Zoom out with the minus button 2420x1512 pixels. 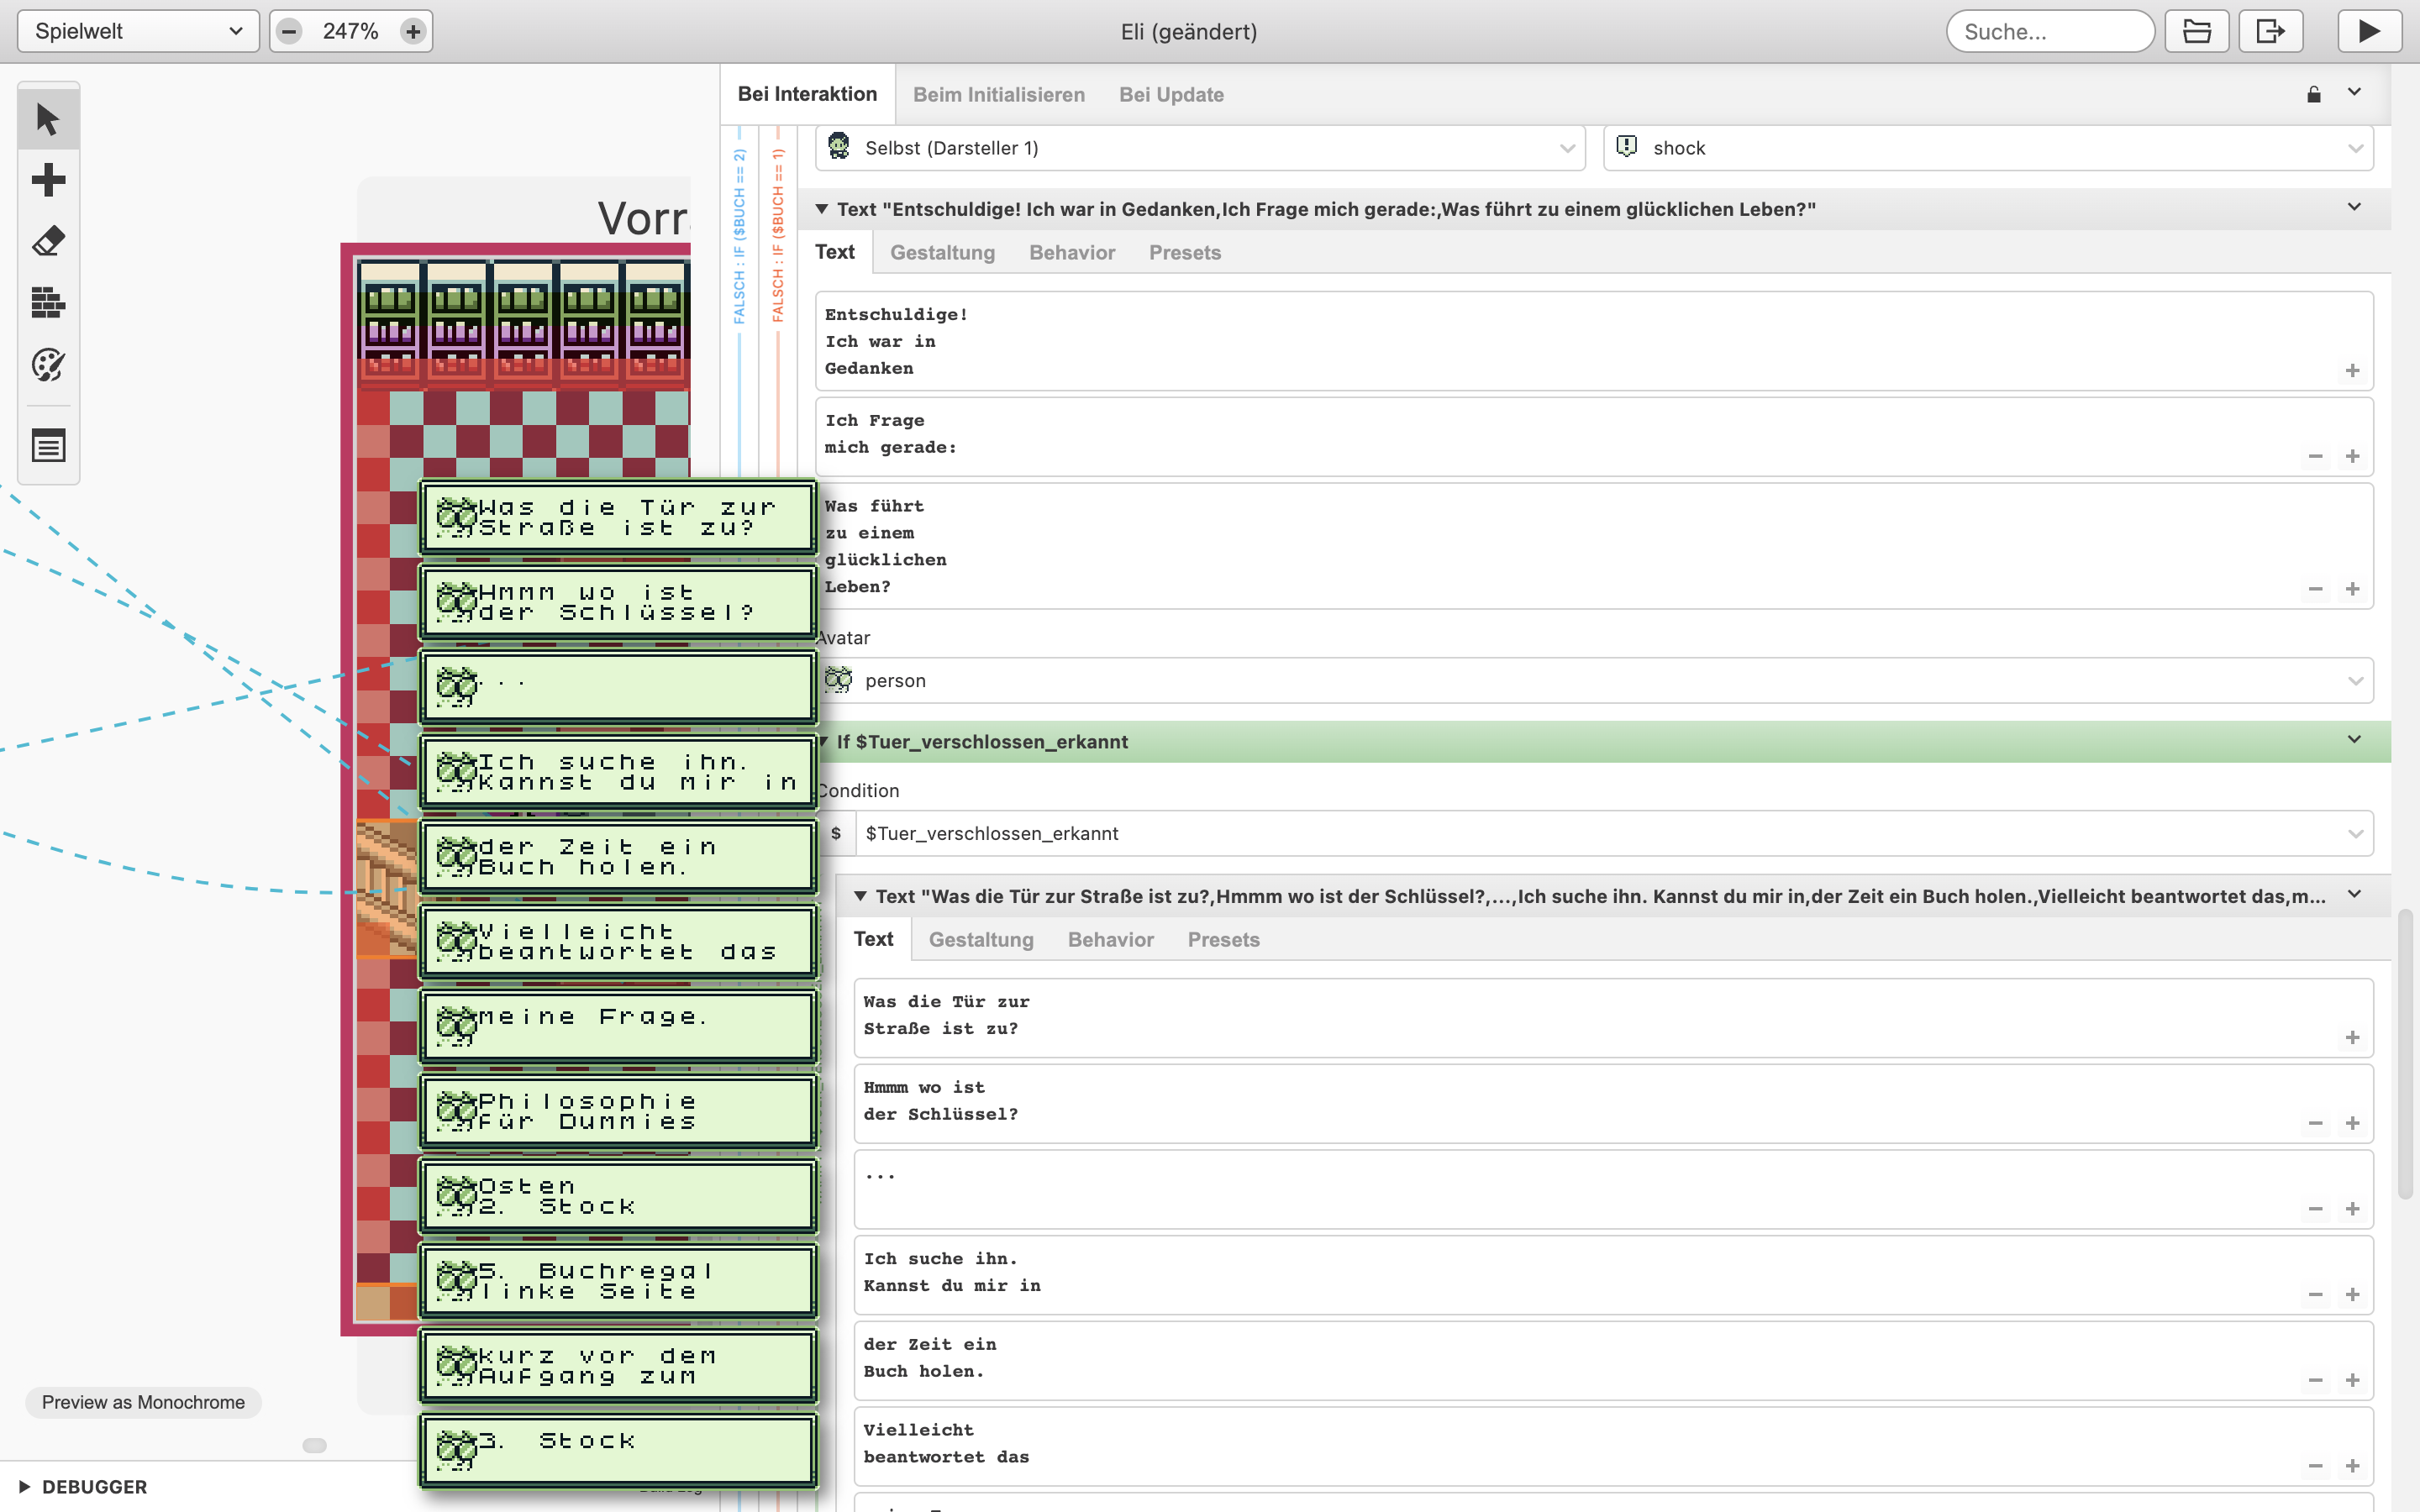(289, 31)
